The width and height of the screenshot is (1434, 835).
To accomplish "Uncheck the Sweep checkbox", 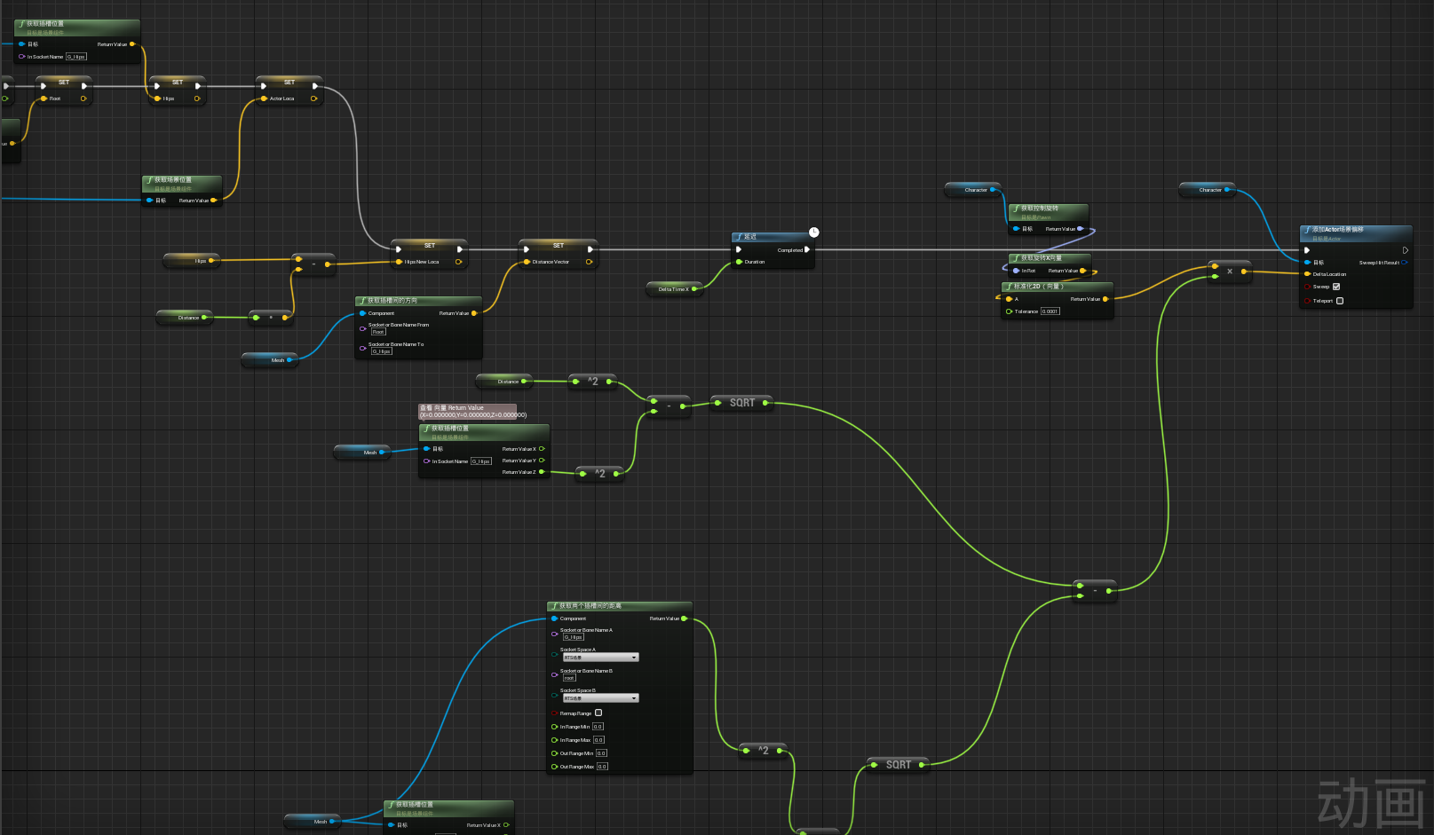I will (1337, 287).
